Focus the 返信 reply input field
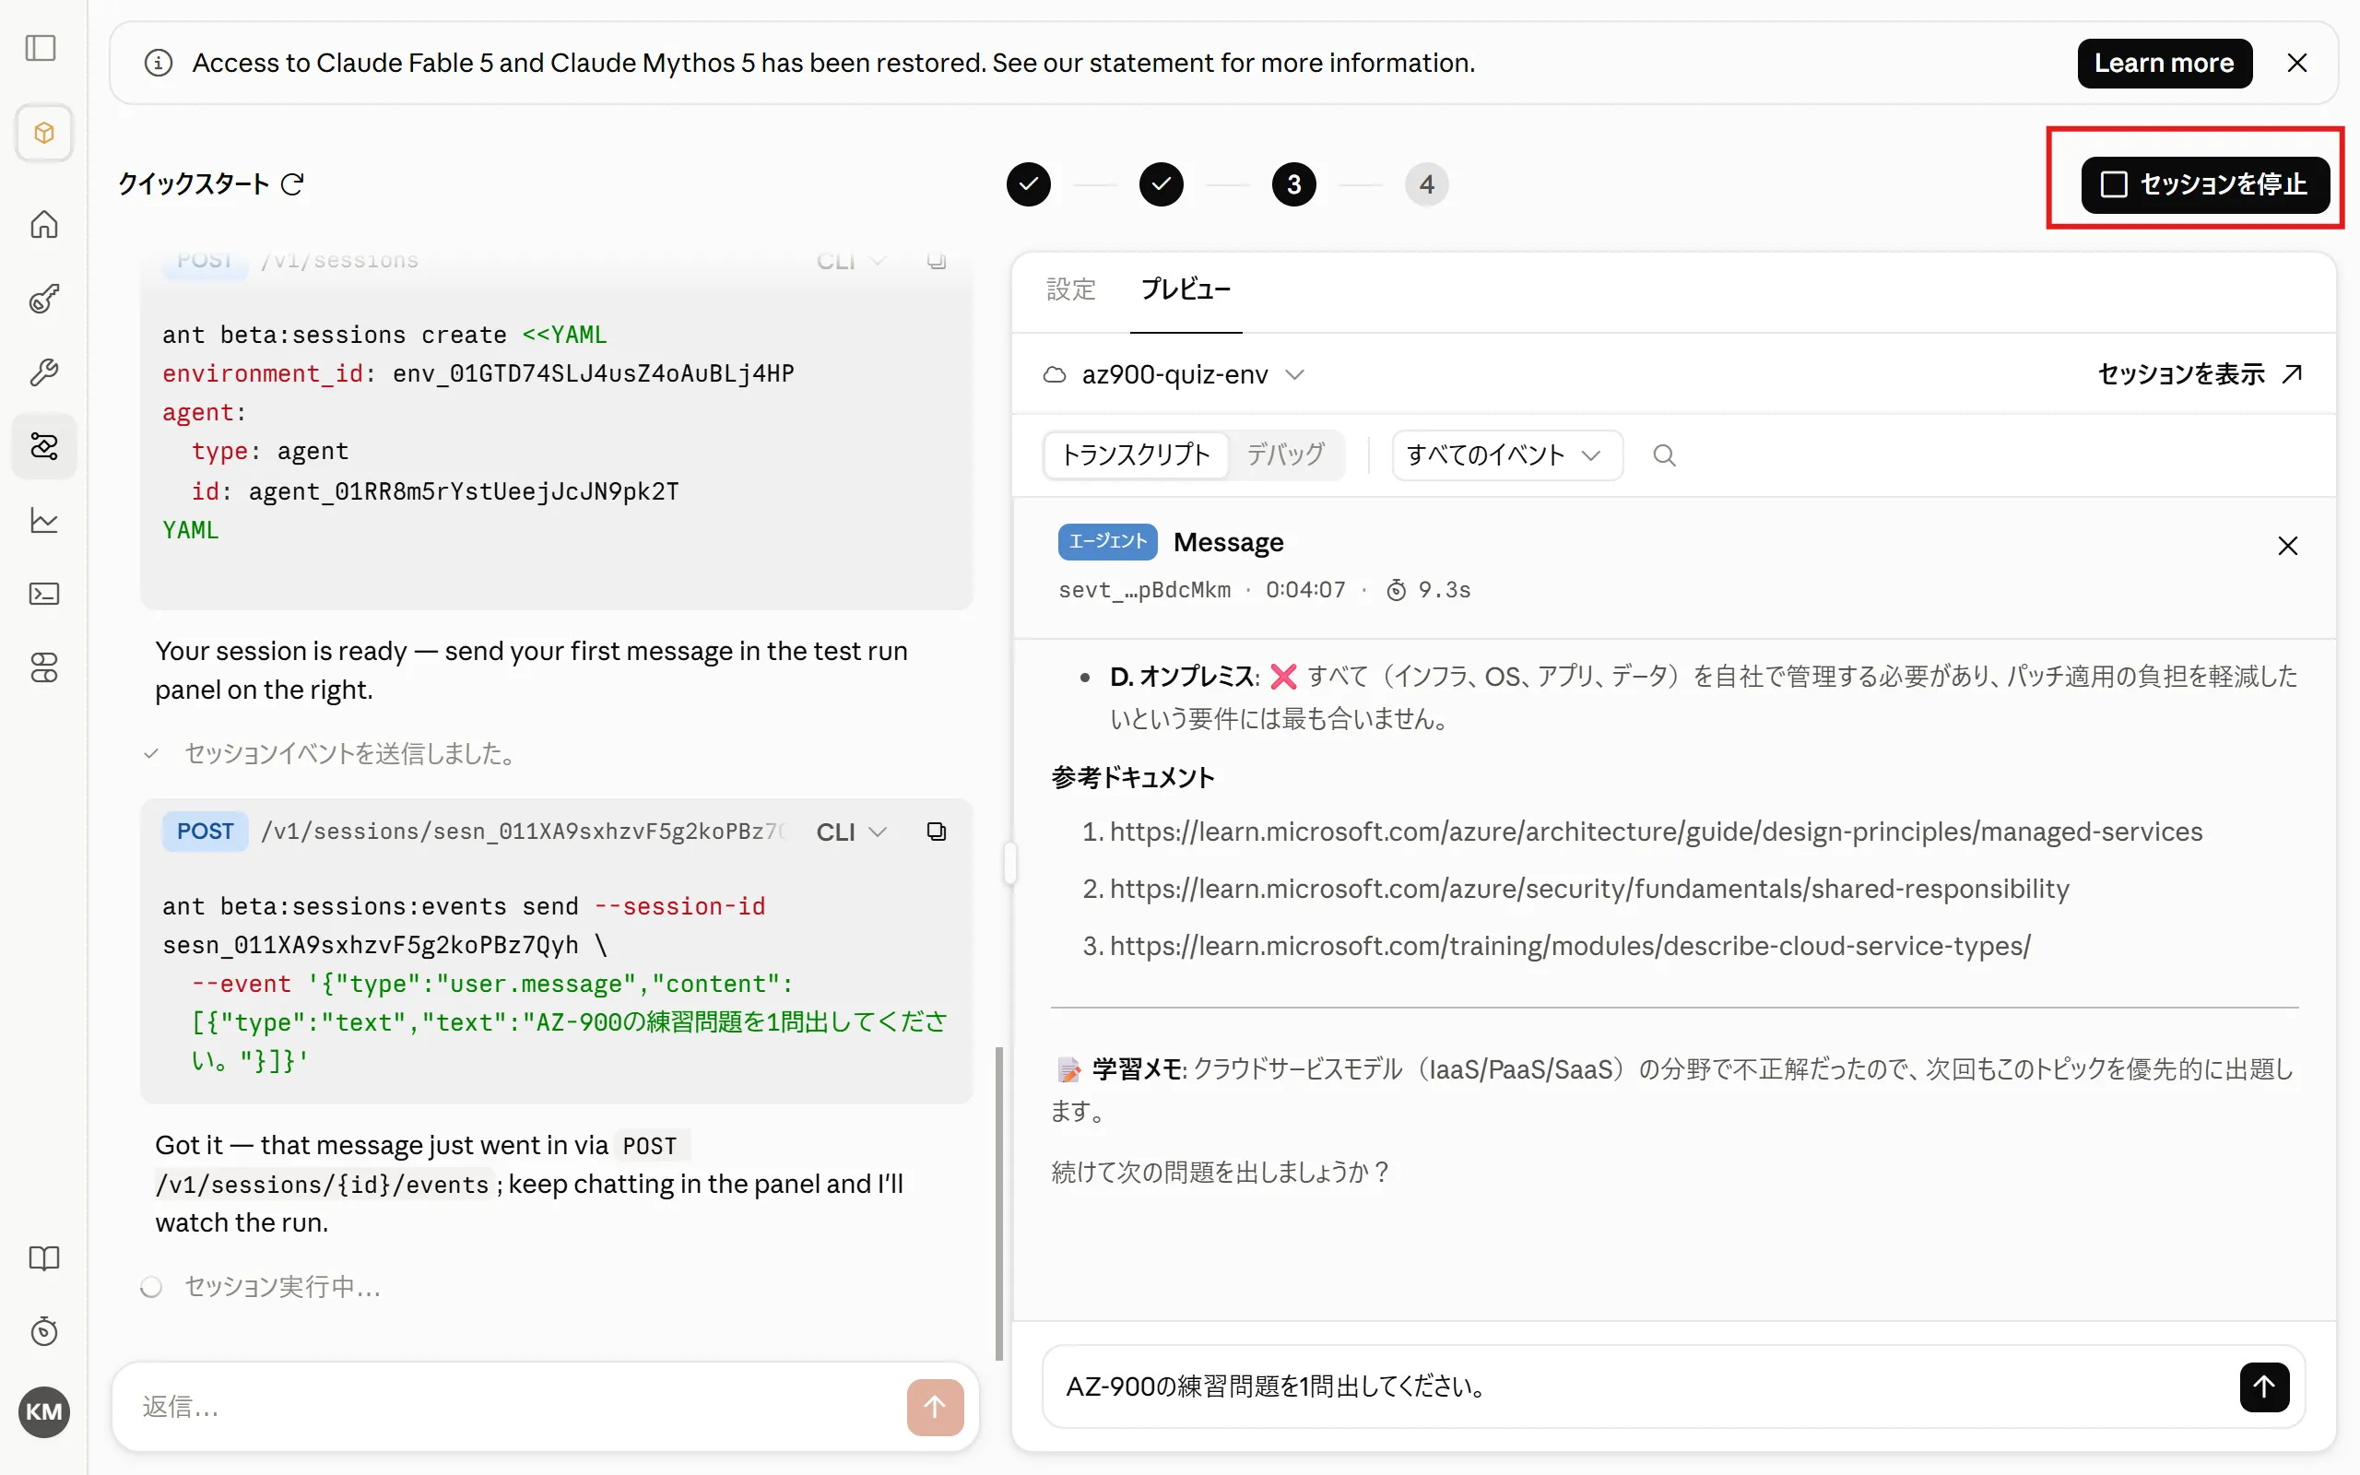This screenshot has width=2360, height=1475. (x=517, y=1406)
